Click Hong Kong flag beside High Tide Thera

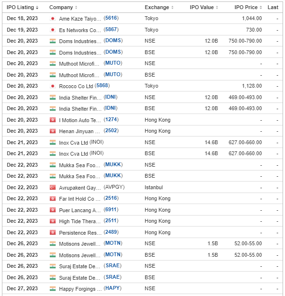(53, 221)
